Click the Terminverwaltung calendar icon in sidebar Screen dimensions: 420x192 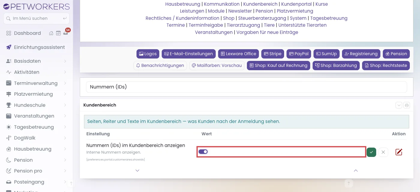pos(9,83)
